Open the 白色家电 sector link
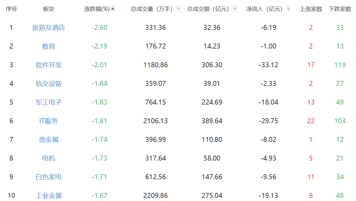Screen dimensions: 356x201 (48, 177)
